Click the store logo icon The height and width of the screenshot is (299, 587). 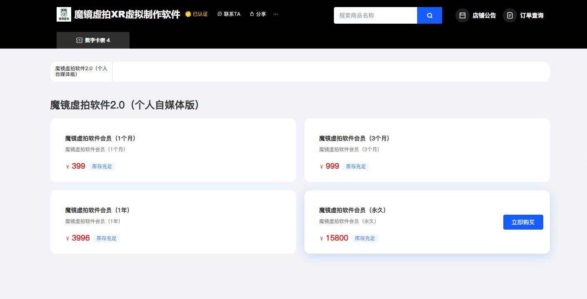tap(64, 14)
